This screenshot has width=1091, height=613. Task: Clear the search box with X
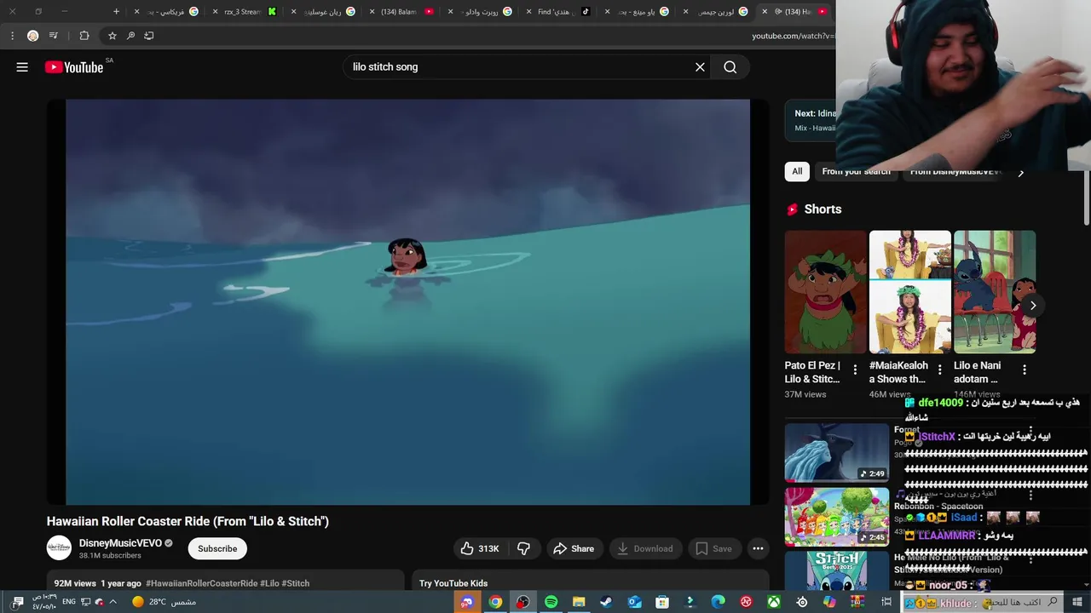tap(700, 67)
